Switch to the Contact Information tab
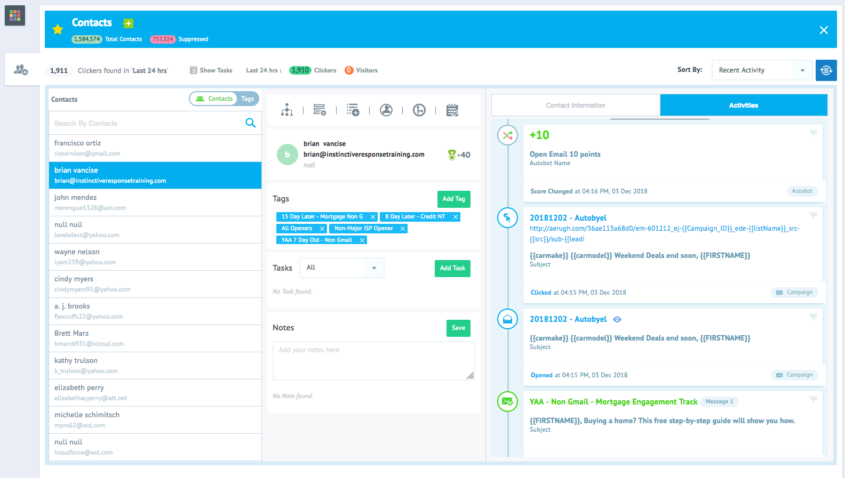This screenshot has height=478, width=845. tap(576, 106)
